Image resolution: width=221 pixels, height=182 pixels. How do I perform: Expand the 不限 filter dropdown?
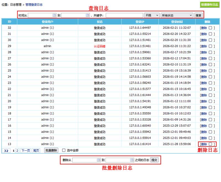click(152, 15)
